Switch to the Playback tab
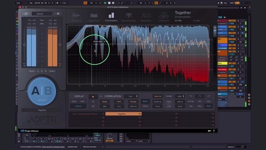The height and width of the screenshot is (150, 266). tap(76, 17)
